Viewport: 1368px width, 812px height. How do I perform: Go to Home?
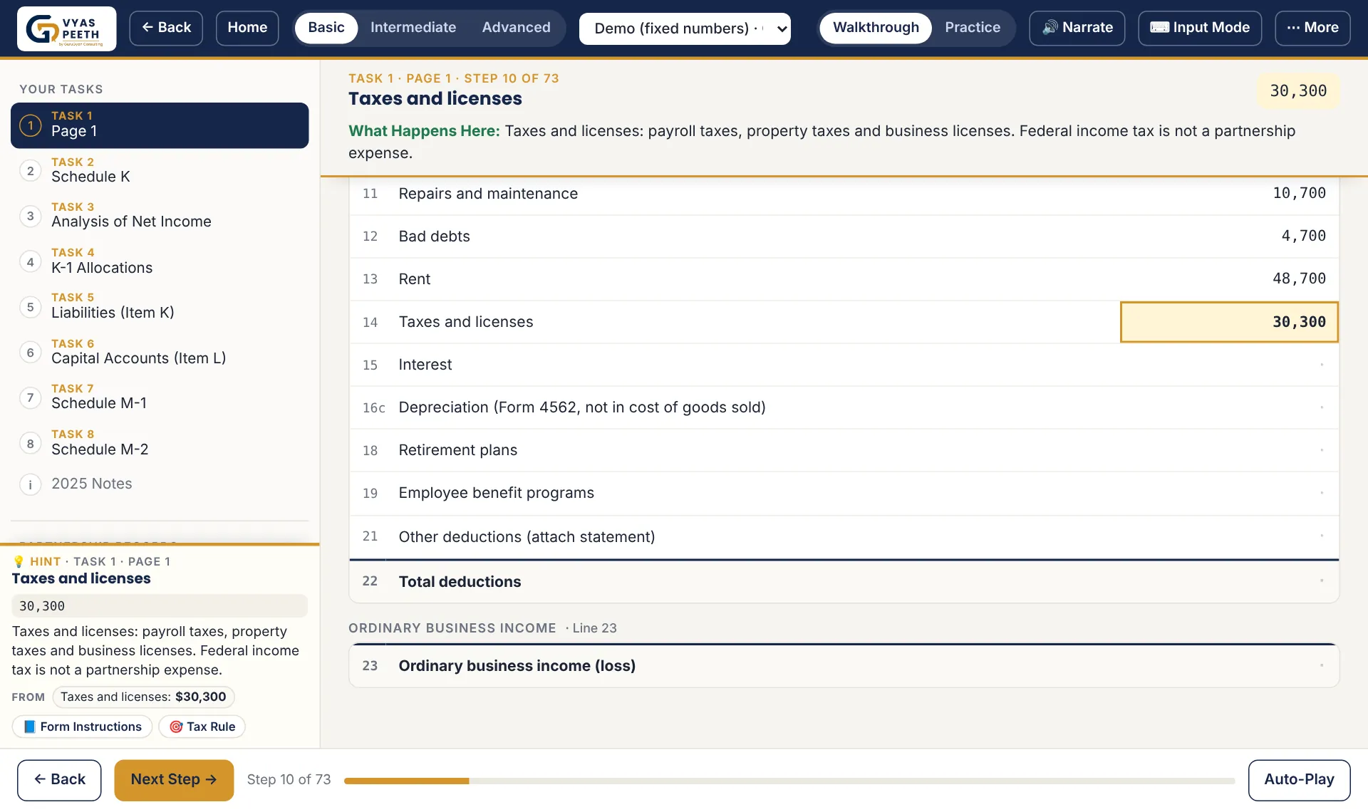click(x=247, y=28)
